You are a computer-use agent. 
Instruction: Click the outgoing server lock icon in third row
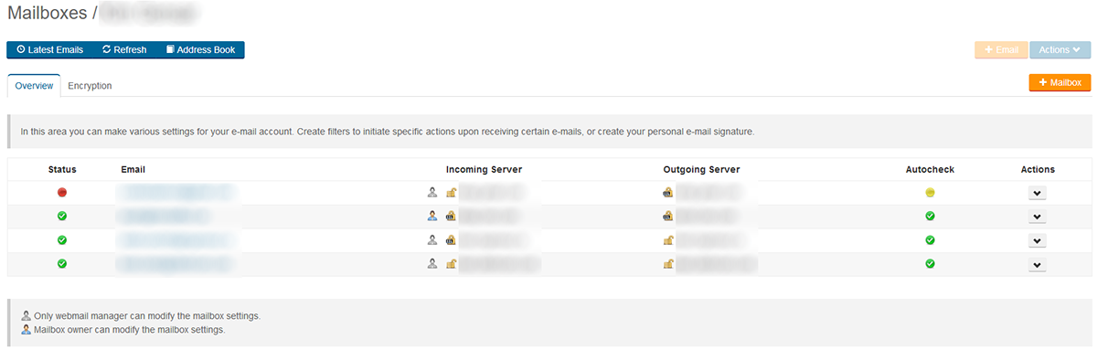(668, 240)
